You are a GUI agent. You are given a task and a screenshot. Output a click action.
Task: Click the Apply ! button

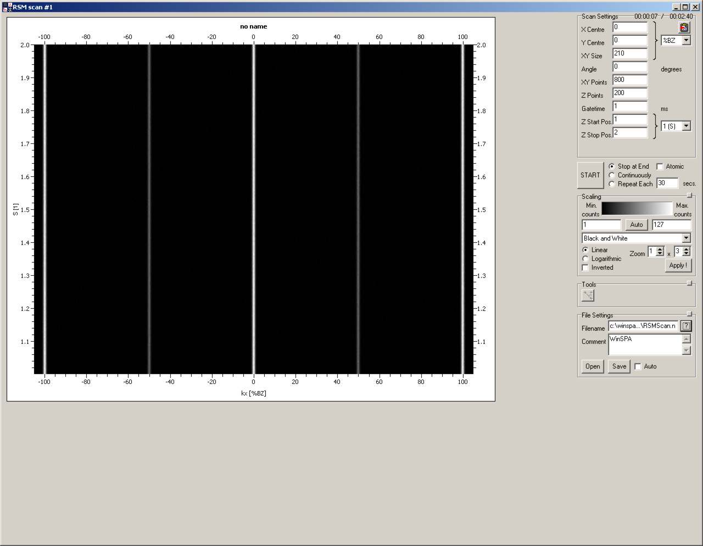tap(678, 265)
